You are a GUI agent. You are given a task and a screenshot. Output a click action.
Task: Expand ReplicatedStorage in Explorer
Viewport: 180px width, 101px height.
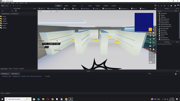point(158,25)
